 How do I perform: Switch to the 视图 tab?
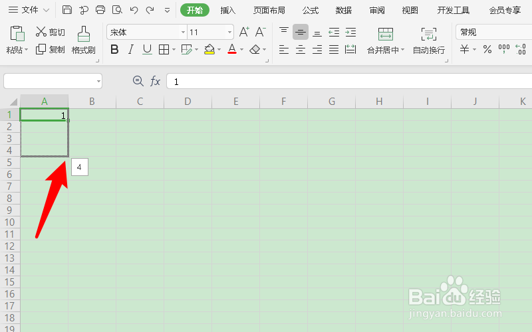[x=410, y=10]
